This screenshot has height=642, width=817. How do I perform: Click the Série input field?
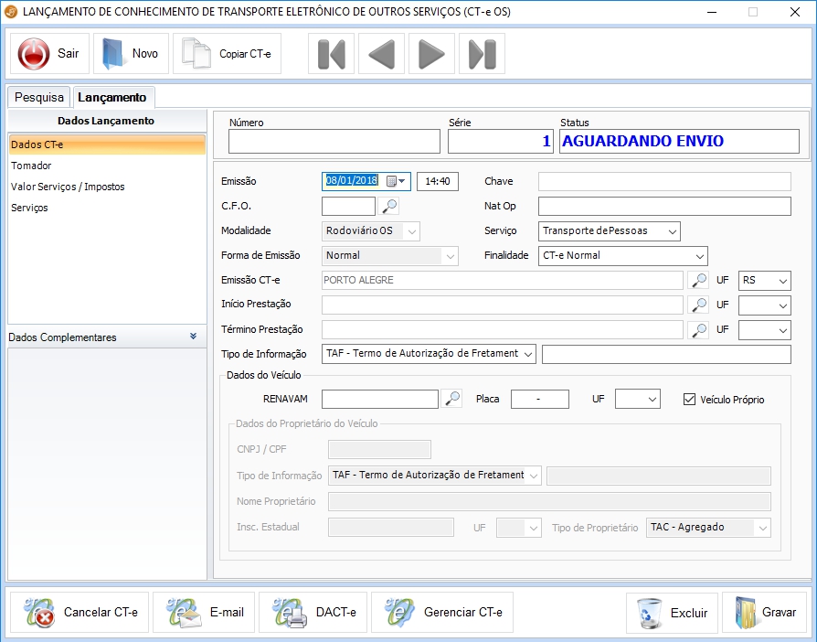[x=500, y=142]
